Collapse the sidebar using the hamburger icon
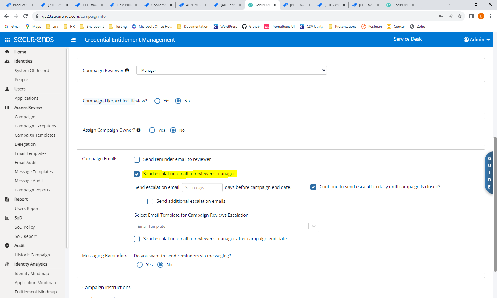 click(73, 39)
